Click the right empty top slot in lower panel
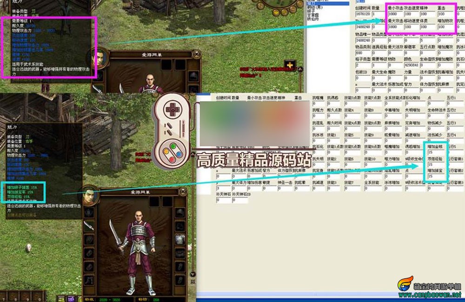 (167, 202)
